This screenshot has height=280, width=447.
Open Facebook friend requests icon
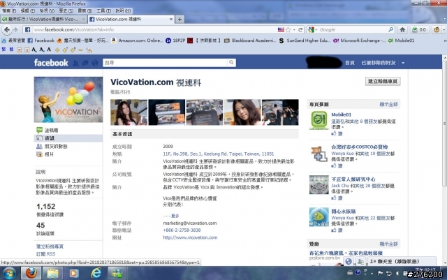click(x=75, y=63)
